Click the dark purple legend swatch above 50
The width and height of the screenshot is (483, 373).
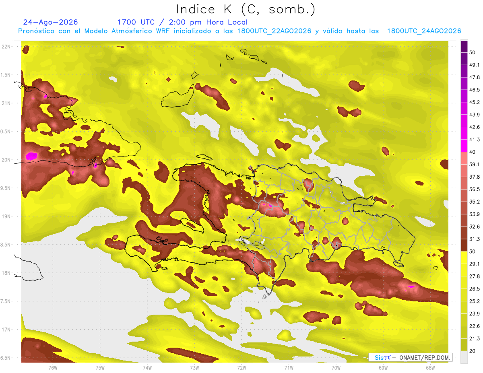464,46
